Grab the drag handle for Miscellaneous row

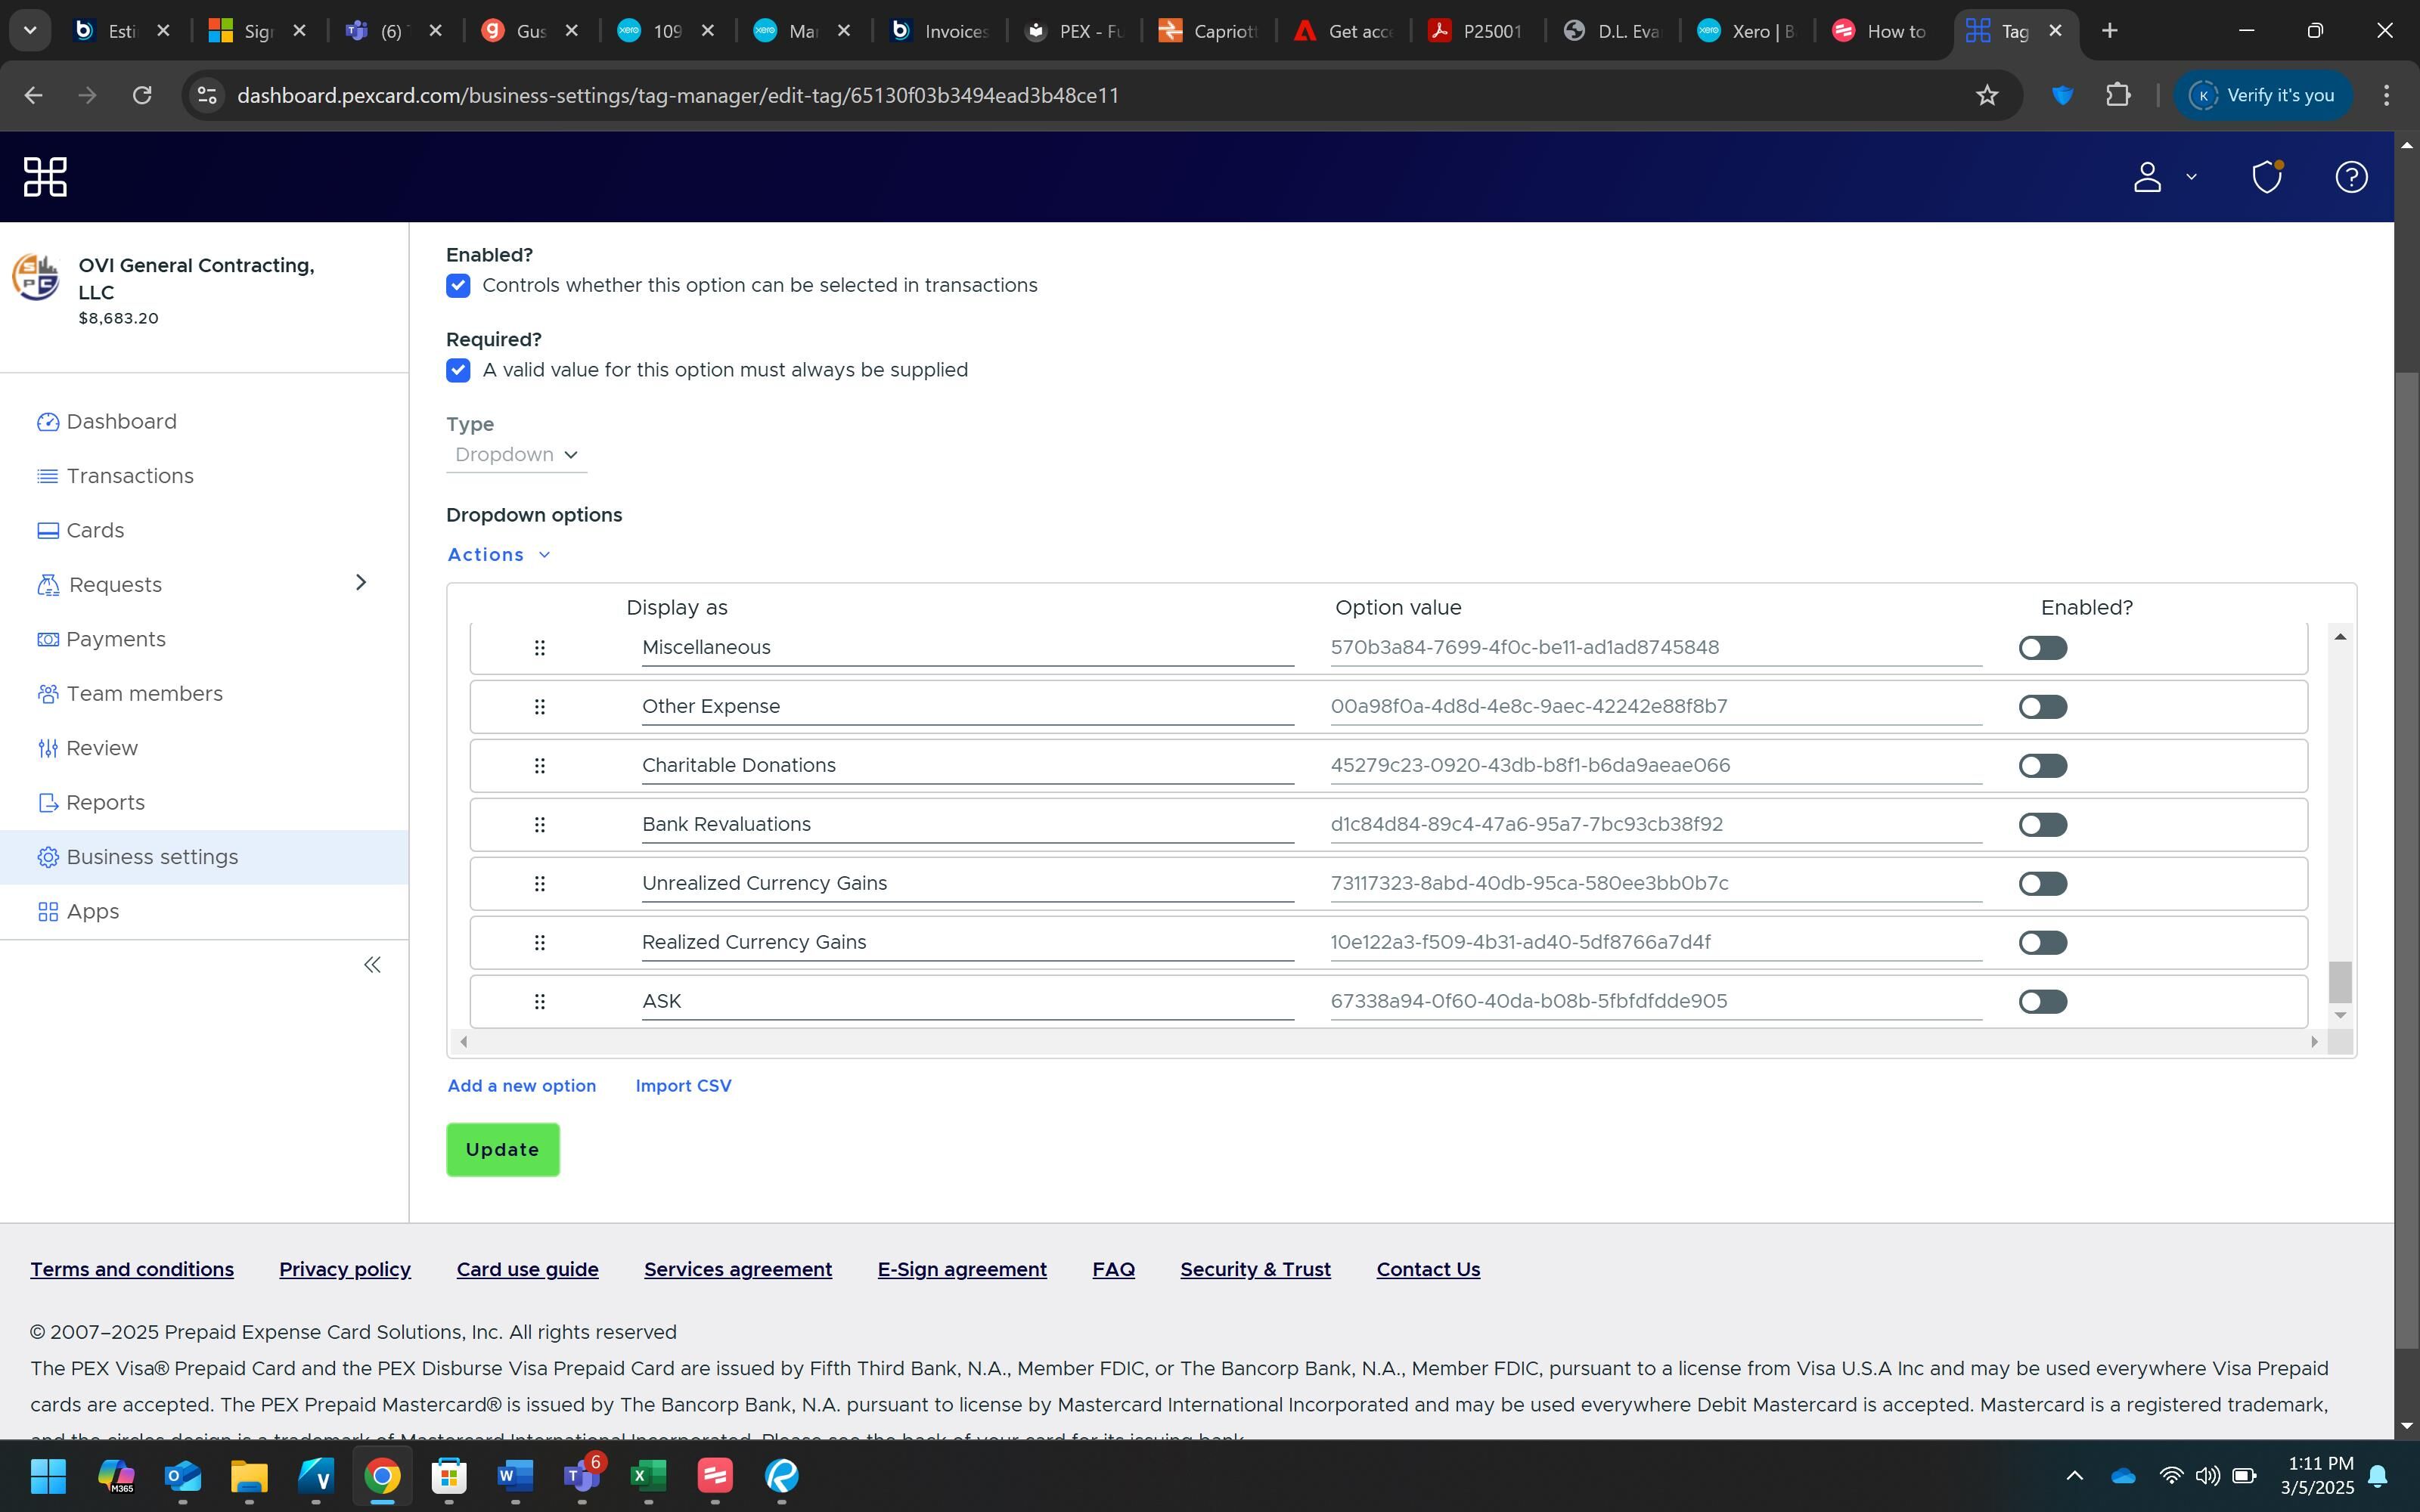click(x=539, y=648)
